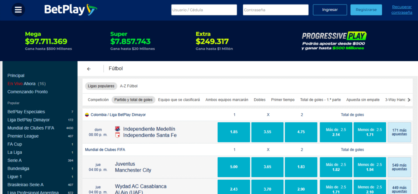This screenshot has height=194, width=418.
Task: Open Apuesta sin empate tab
Action: tap(363, 100)
